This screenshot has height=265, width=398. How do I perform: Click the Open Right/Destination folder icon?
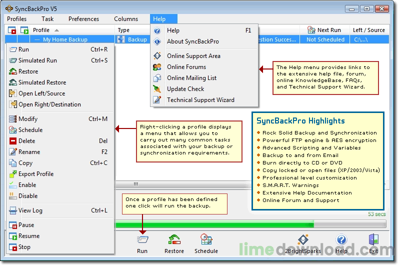click(13, 104)
